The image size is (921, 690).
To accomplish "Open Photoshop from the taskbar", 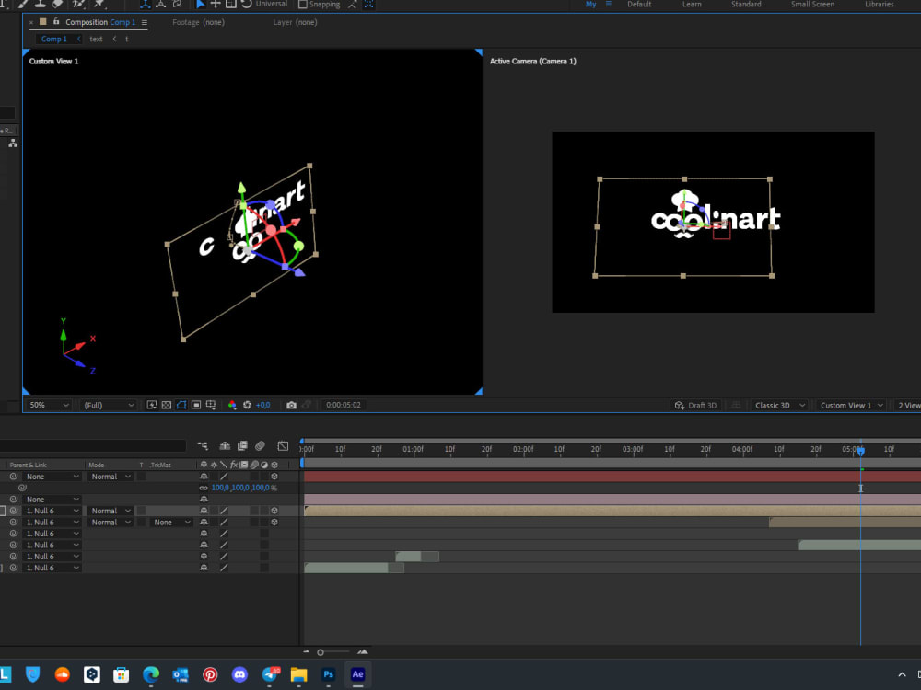I will (x=328, y=674).
